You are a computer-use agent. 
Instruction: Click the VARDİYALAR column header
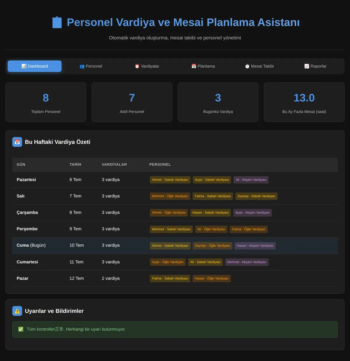tap(114, 164)
